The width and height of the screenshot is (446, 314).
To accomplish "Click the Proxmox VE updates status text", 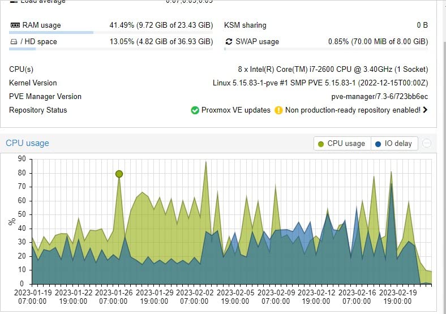I will (236, 110).
